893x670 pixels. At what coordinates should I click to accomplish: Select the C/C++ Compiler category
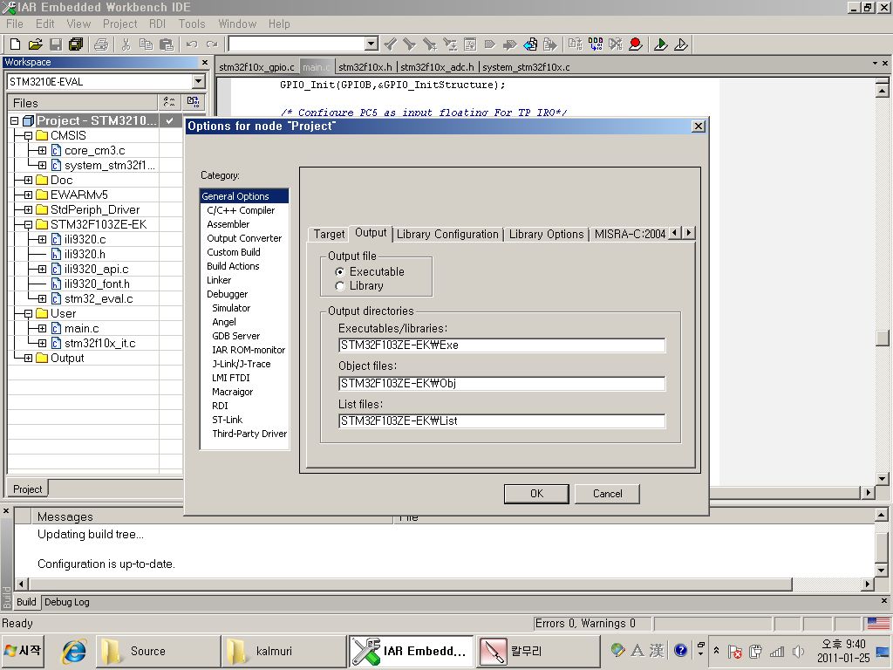click(241, 210)
